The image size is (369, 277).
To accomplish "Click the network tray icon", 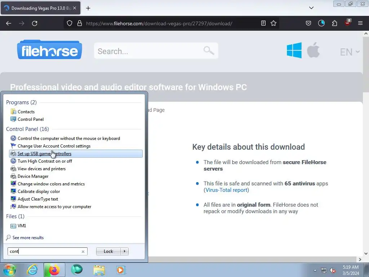I will point(324,270).
